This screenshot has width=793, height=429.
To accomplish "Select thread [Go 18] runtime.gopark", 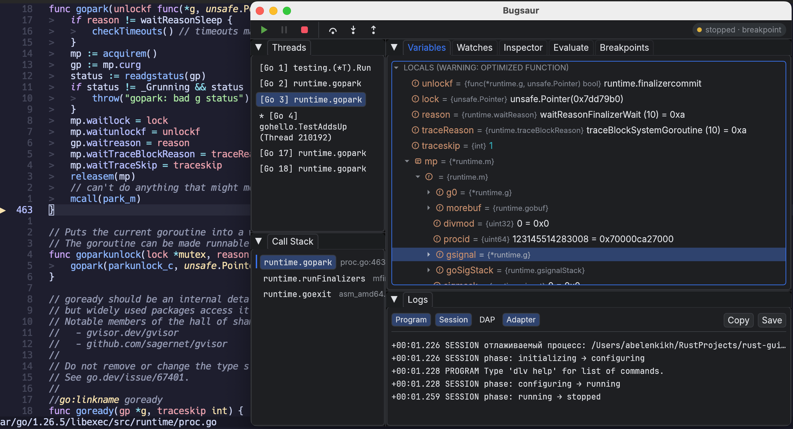I will point(313,169).
